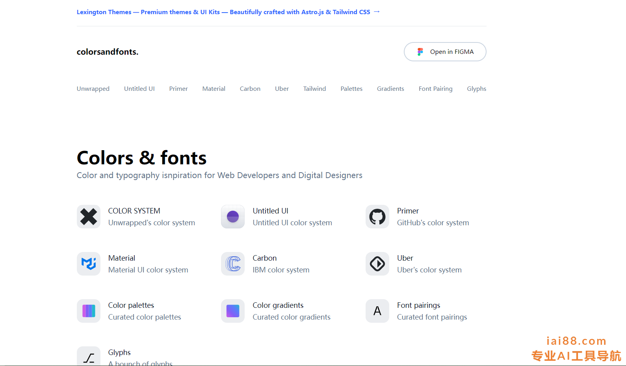Open Font Pairing in navigation
The height and width of the screenshot is (366, 626).
[x=436, y=89]
